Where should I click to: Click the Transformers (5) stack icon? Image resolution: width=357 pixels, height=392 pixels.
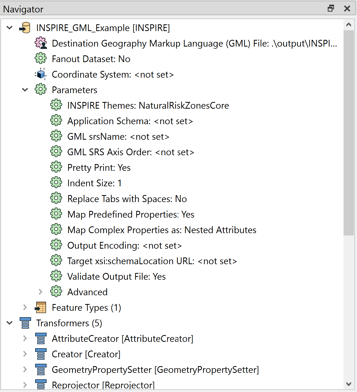tap(25, 323)
